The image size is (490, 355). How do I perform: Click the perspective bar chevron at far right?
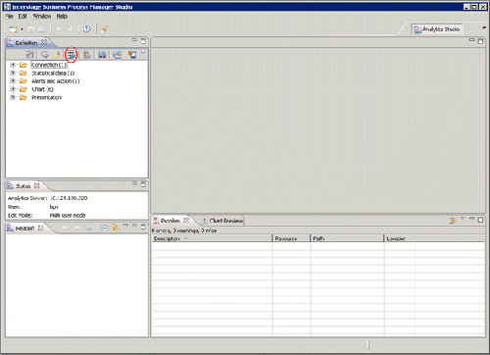484,28
